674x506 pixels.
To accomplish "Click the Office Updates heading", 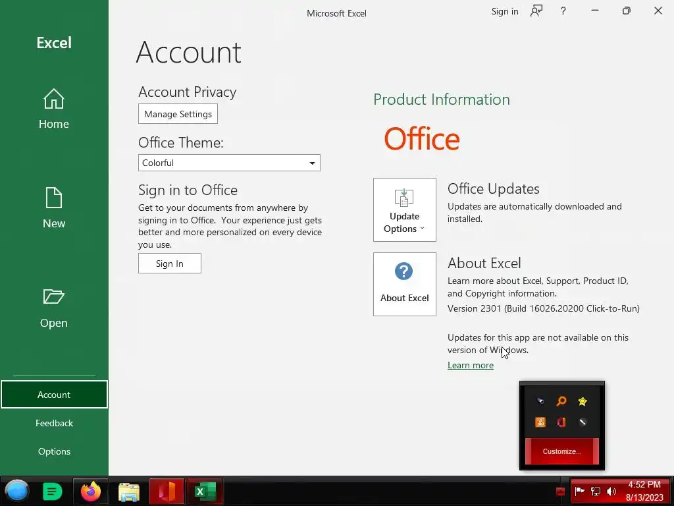I will (494, 189).
